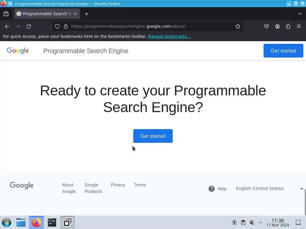Go back using the browser back arrow

coord(7,26)
